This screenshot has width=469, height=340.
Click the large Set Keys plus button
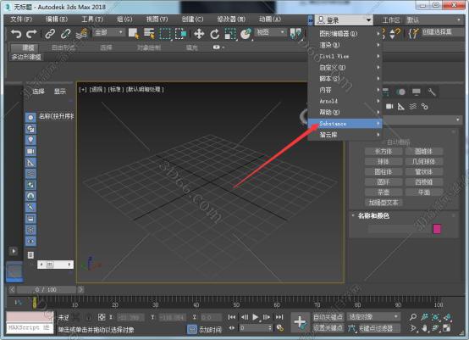pos(300,322)
